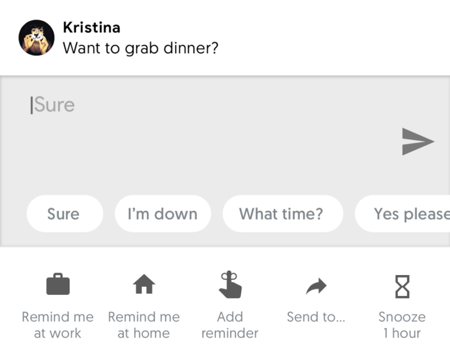The width and height of the screenshot is (450, 361).
Task: Choose the "Sure" quick reply chip
Action: (x=64, y=214)
